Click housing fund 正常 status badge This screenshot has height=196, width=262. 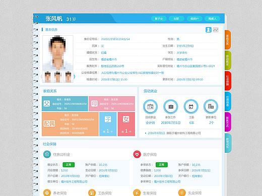click(x=69, y=165)
